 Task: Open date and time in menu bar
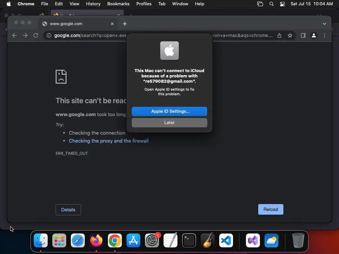312,4
